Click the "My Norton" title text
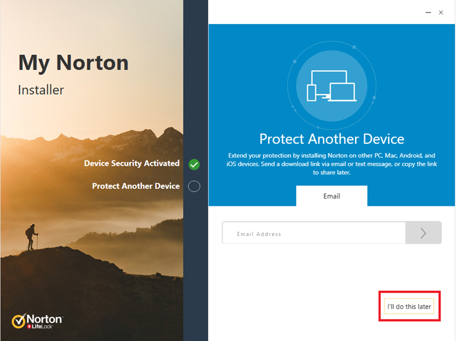This screenshot has width=456, height=341. (74, 63)
